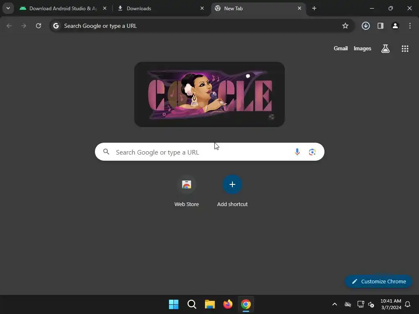
Task: Restore down the Chrome window
Action: click(391, 8)
